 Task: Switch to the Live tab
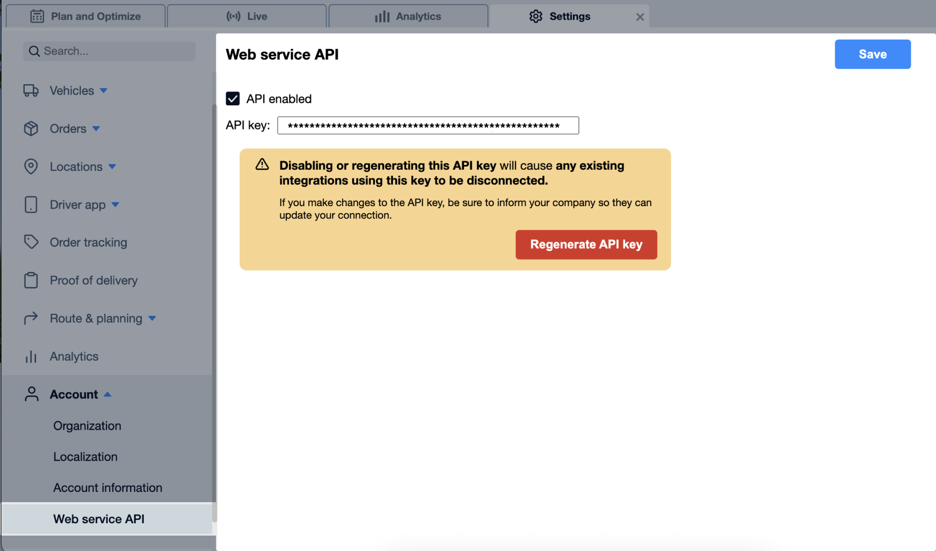[247, 16]
